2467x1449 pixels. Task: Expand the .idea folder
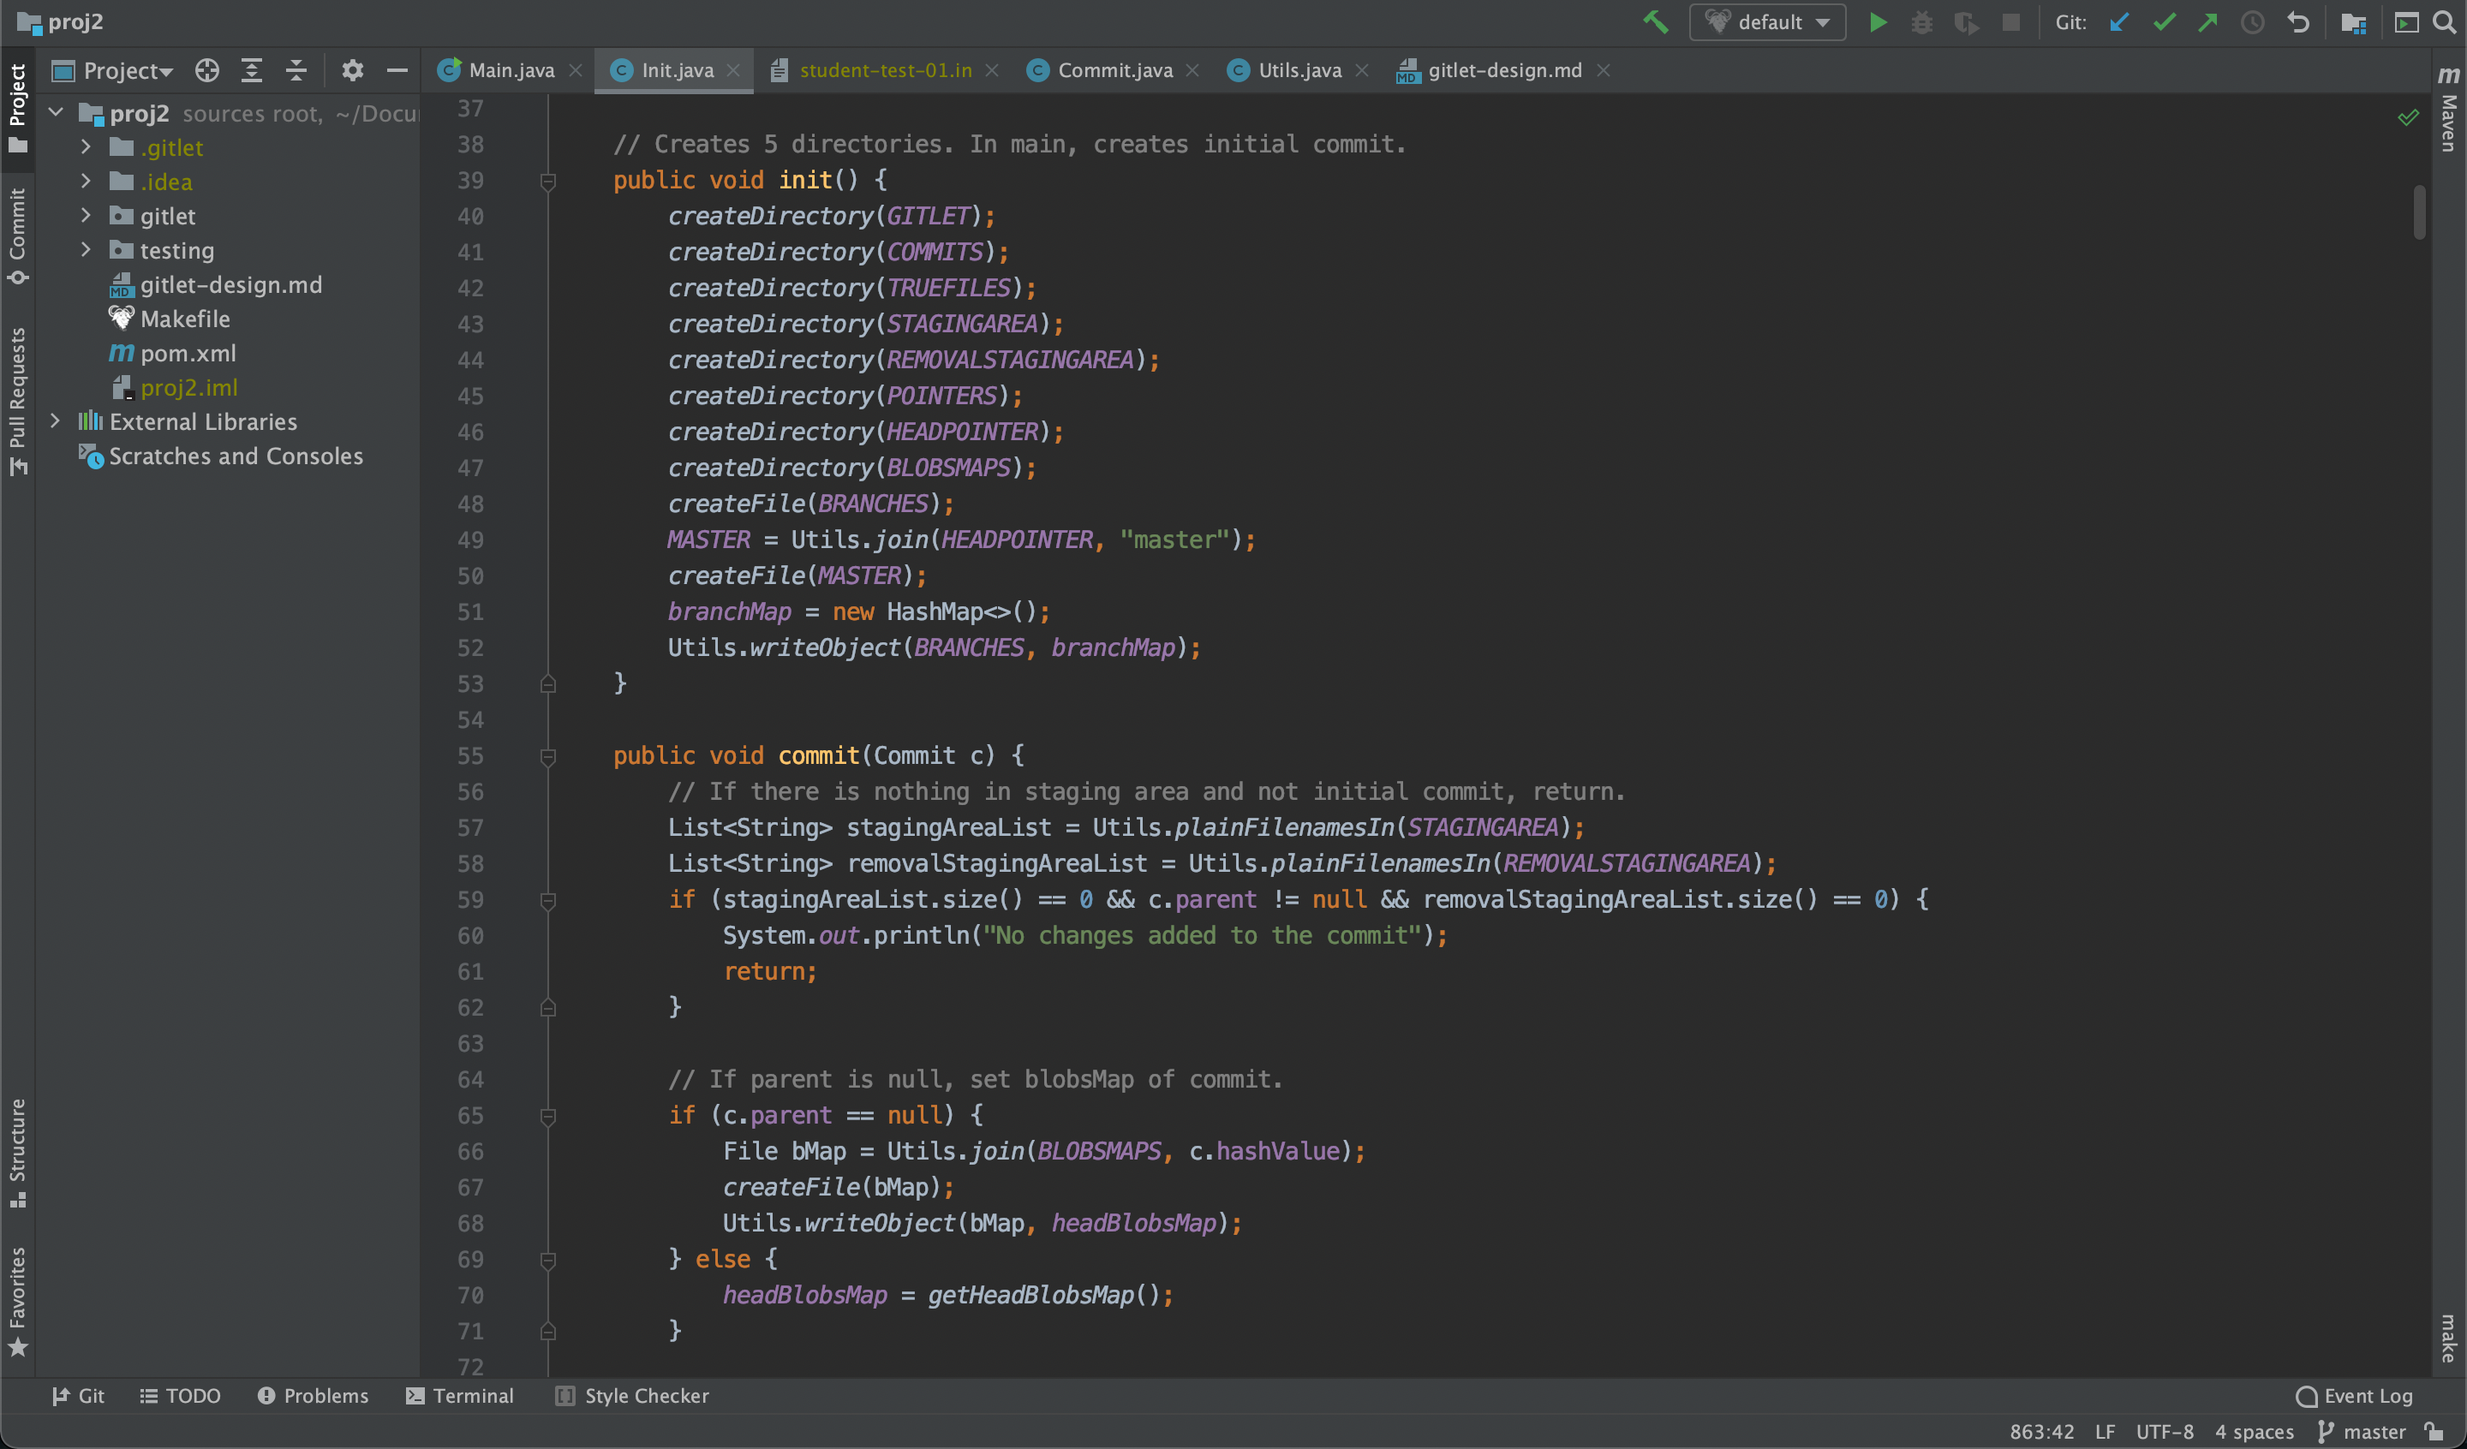pos(87,182)
